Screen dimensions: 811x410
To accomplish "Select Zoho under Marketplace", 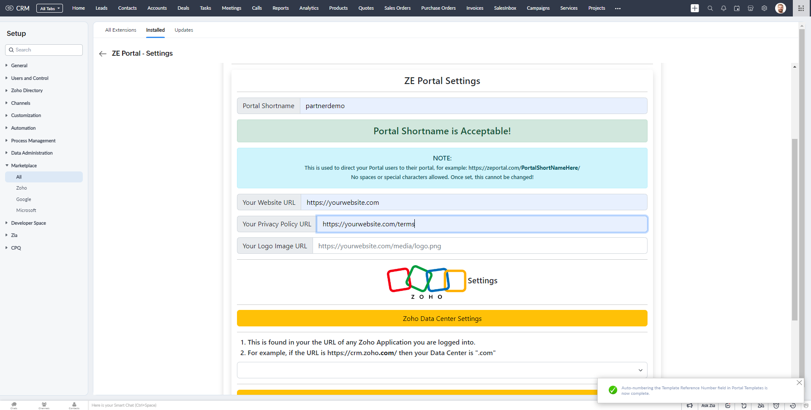I will click(x=22, y=188).
